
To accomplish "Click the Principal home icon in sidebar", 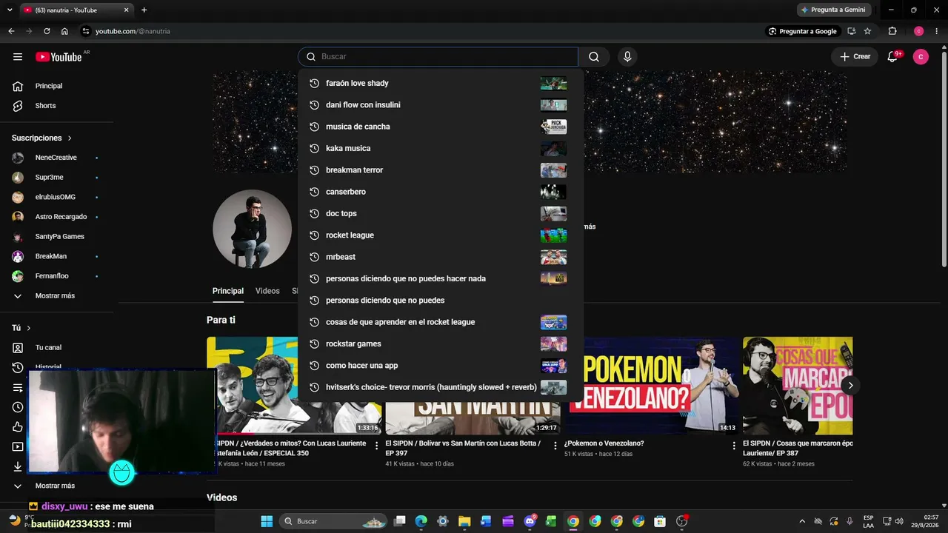I will click(x=18, y=86).
